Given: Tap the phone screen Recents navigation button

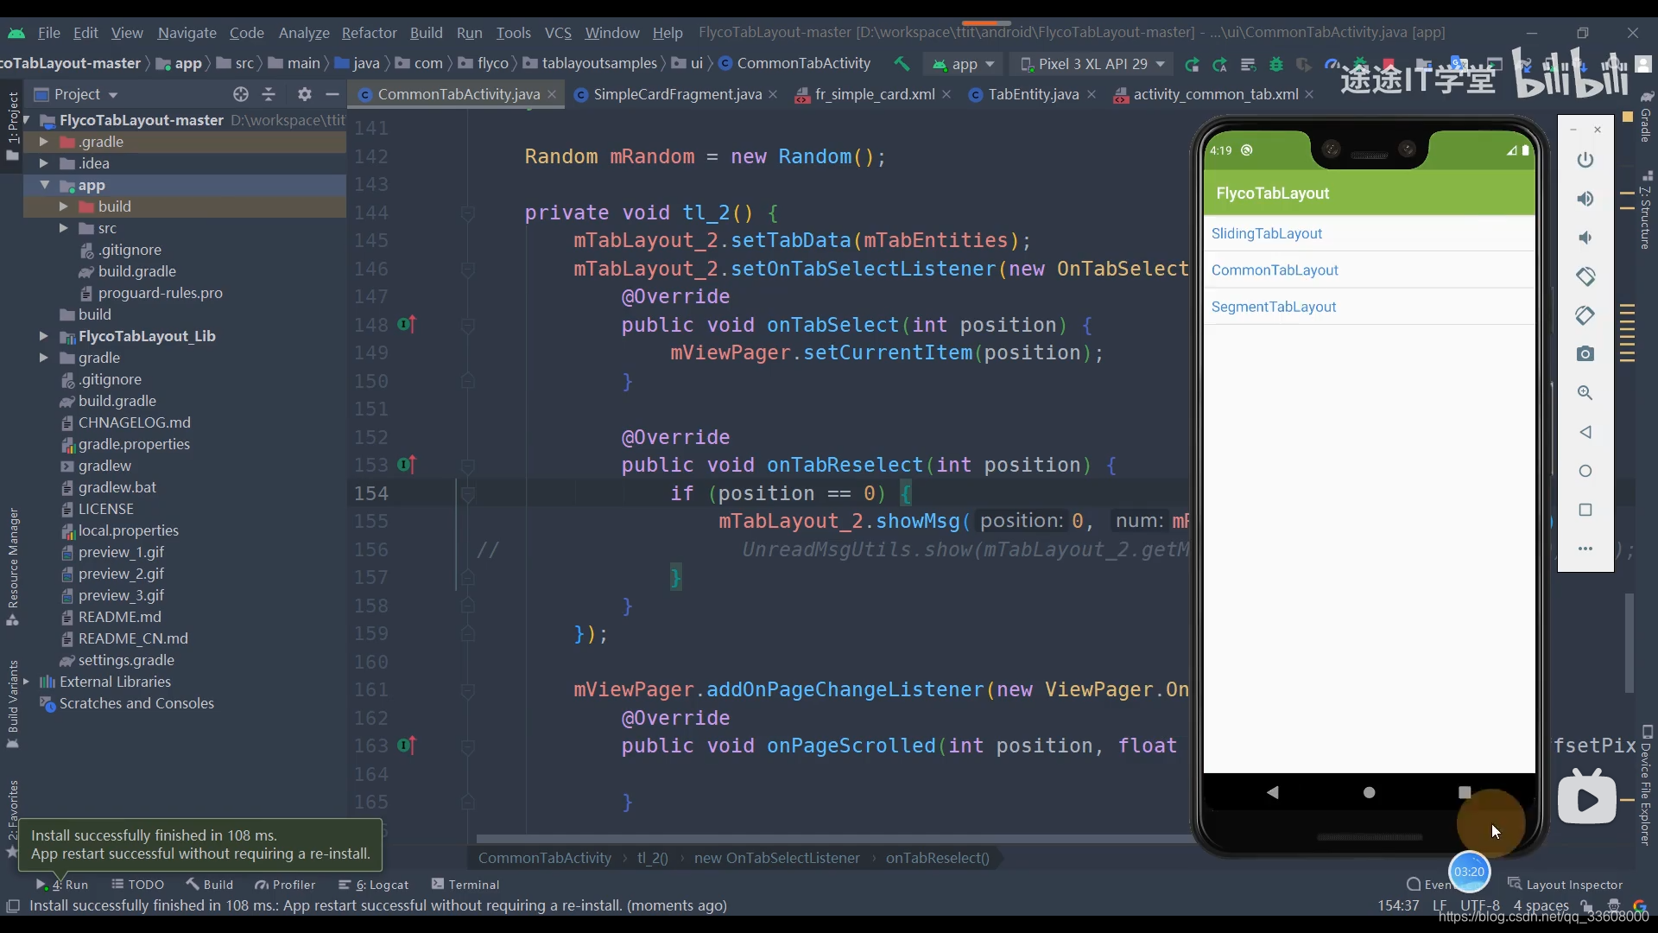Looking at the screenshot, I should 1465,792.
